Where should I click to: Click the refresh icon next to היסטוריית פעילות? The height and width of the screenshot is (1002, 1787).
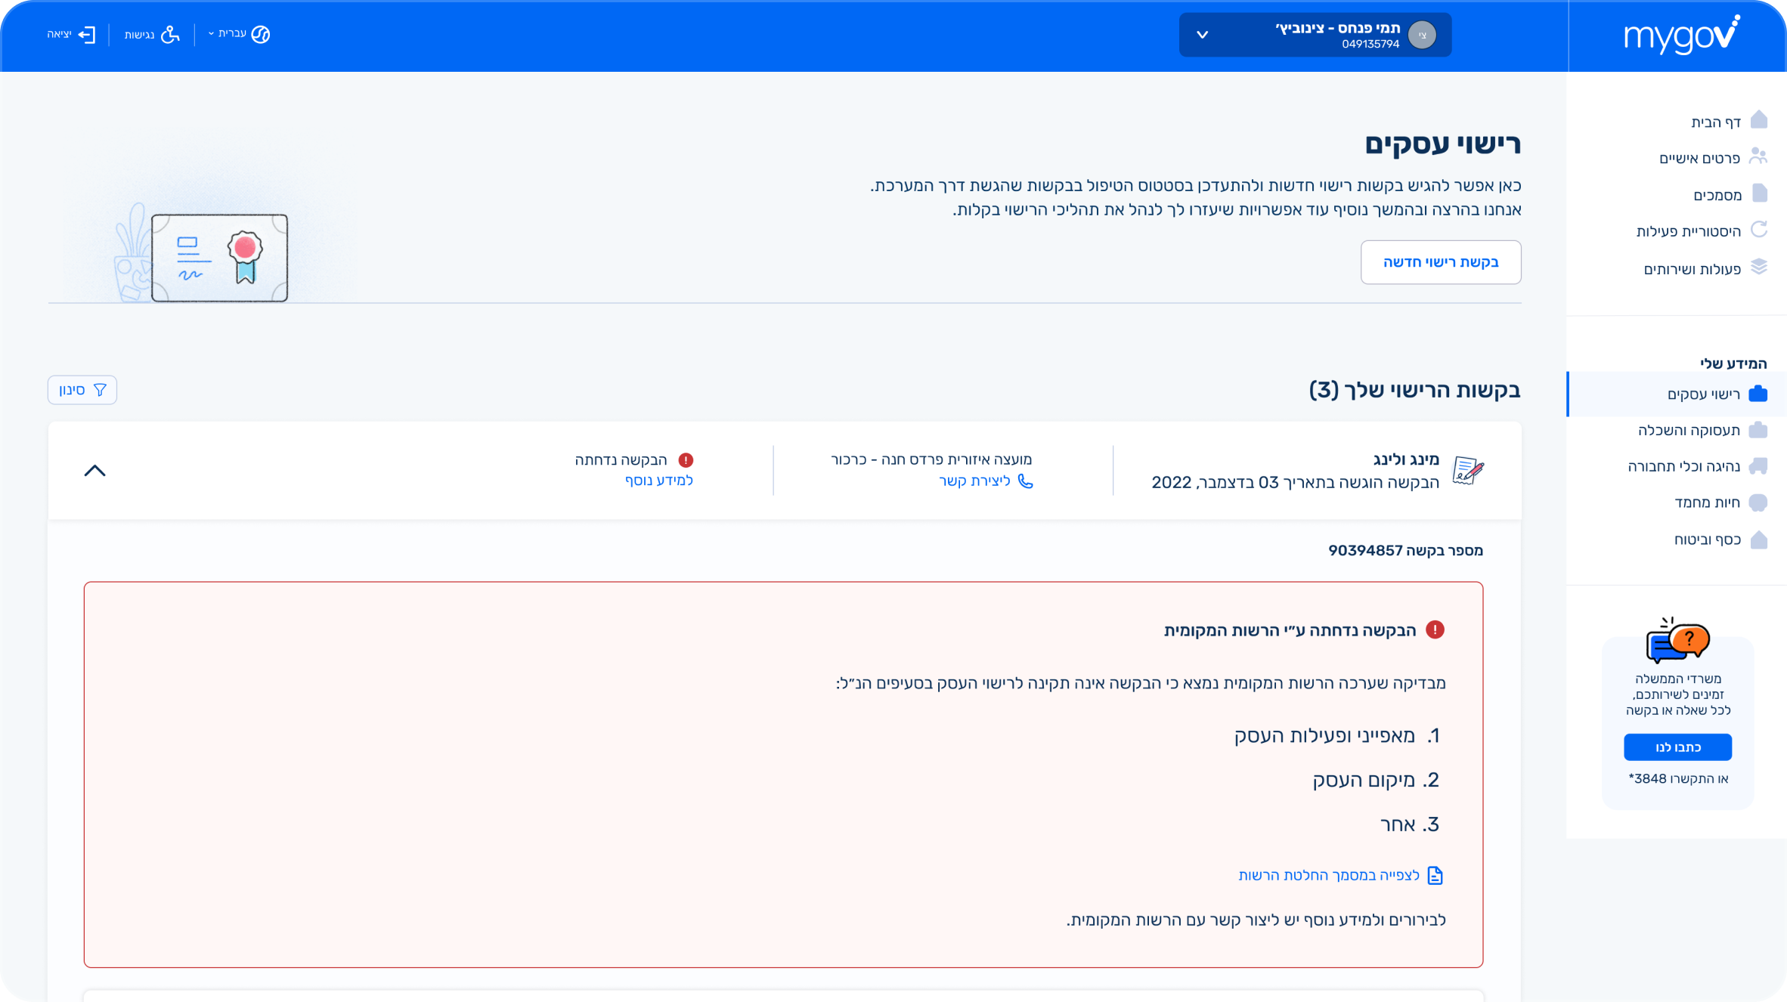click(x=1759, y=230)
